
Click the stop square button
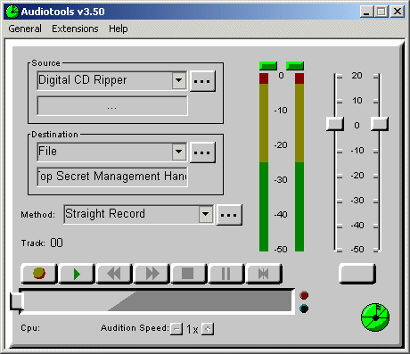pos(189,274)
